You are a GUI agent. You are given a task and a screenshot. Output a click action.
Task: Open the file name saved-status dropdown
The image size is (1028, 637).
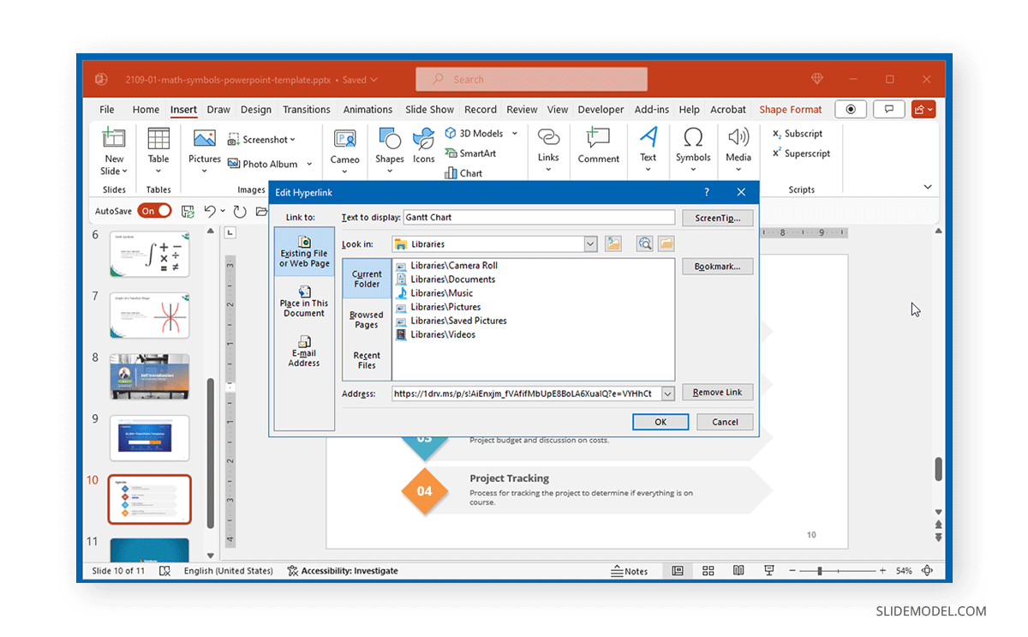[373, 80]
